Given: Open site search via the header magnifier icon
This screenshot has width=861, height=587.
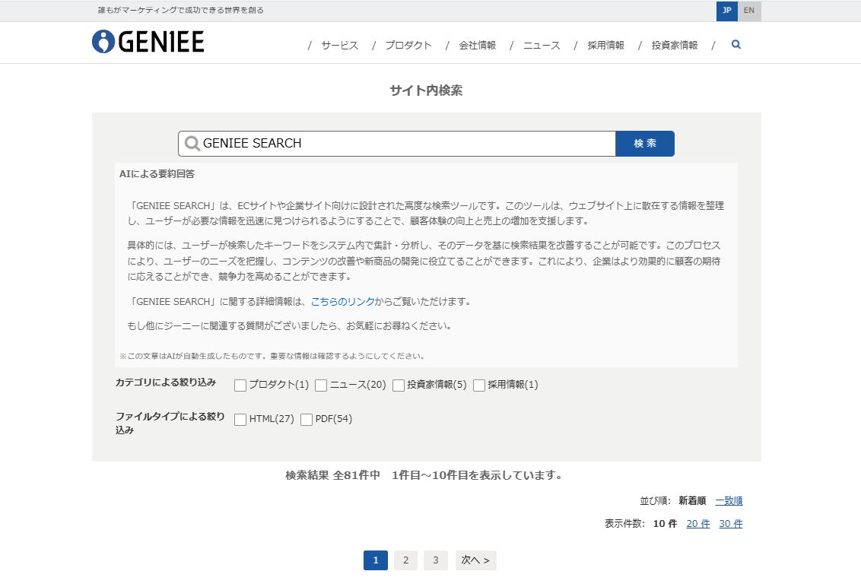Looking at the screenshot, I should coord(736,44).
